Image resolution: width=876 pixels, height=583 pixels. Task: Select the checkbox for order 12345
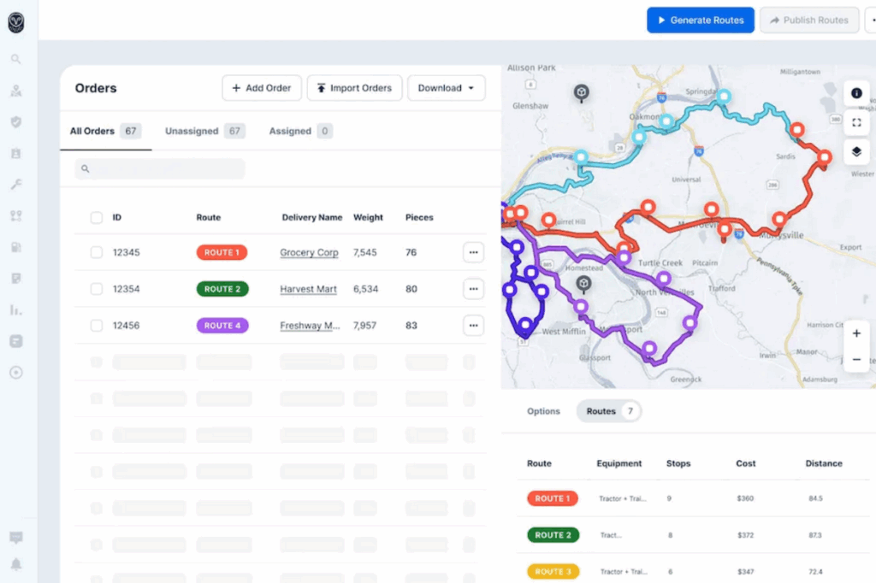tap(97, 252)
